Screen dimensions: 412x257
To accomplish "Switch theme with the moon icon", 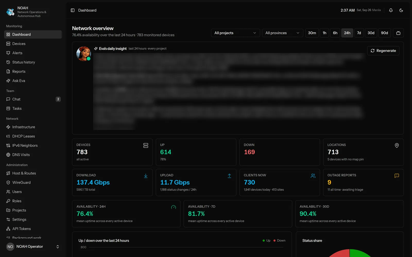I will [x=401, y=10].
